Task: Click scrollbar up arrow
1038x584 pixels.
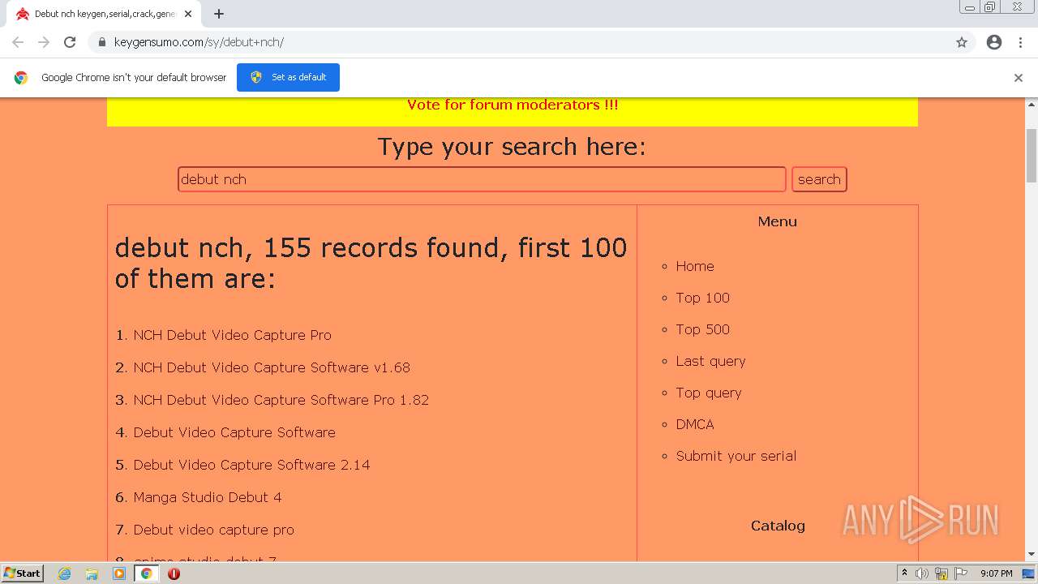Action: (1032, 104)
